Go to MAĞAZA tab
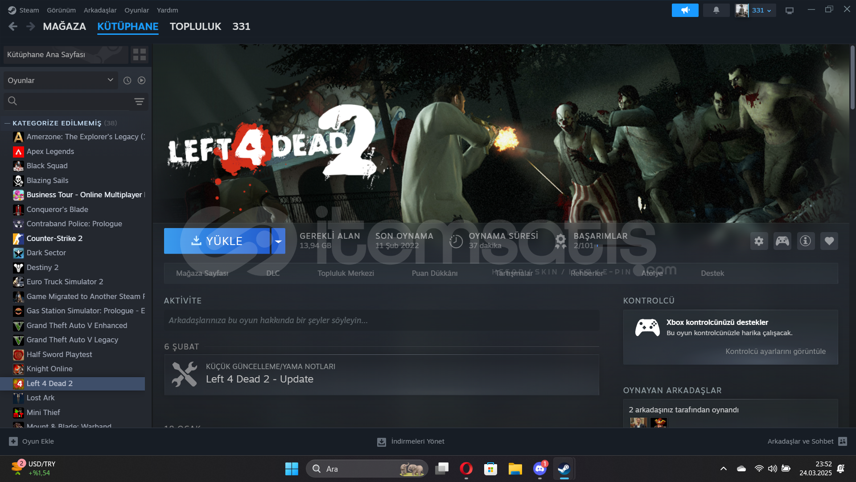856x482 pixels. [64, 26]
